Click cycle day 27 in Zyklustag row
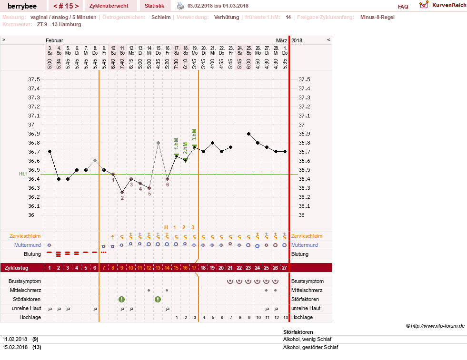Image resolution: width=467 pixels, height=360 pixels. (x=284, y=268)
